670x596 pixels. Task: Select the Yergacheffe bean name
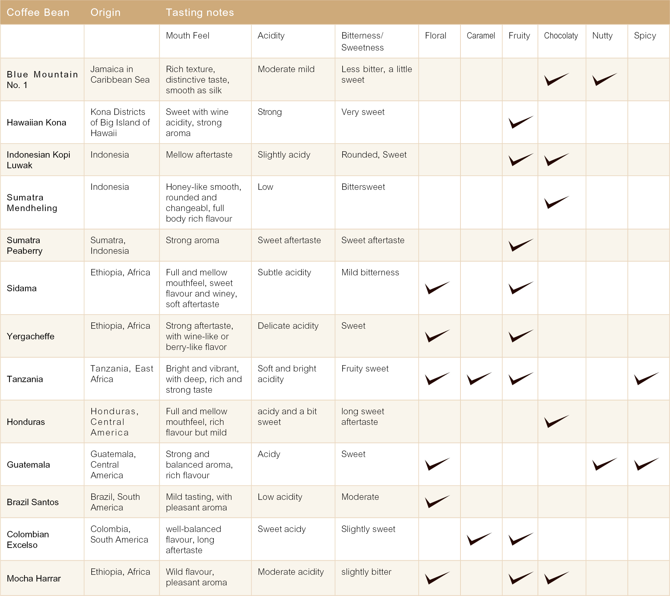point(30,336)
